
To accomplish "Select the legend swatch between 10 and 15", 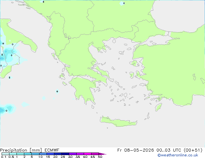I will (43, 154).
